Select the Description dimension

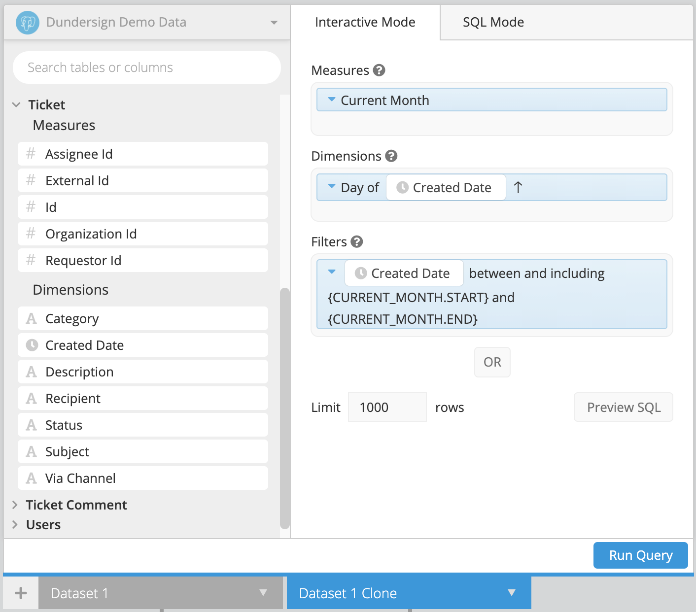tap(143, 372)
